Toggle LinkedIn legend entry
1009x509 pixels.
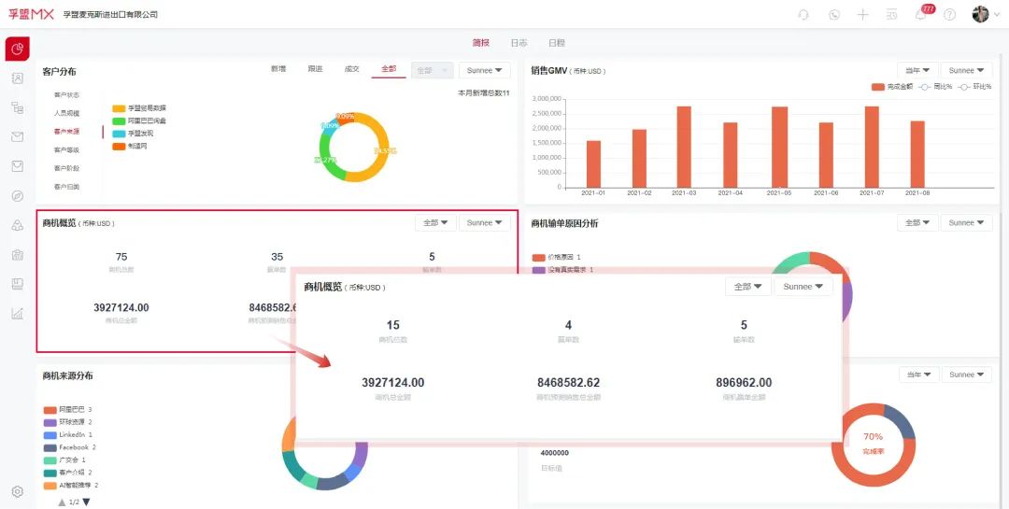point(68,435)
